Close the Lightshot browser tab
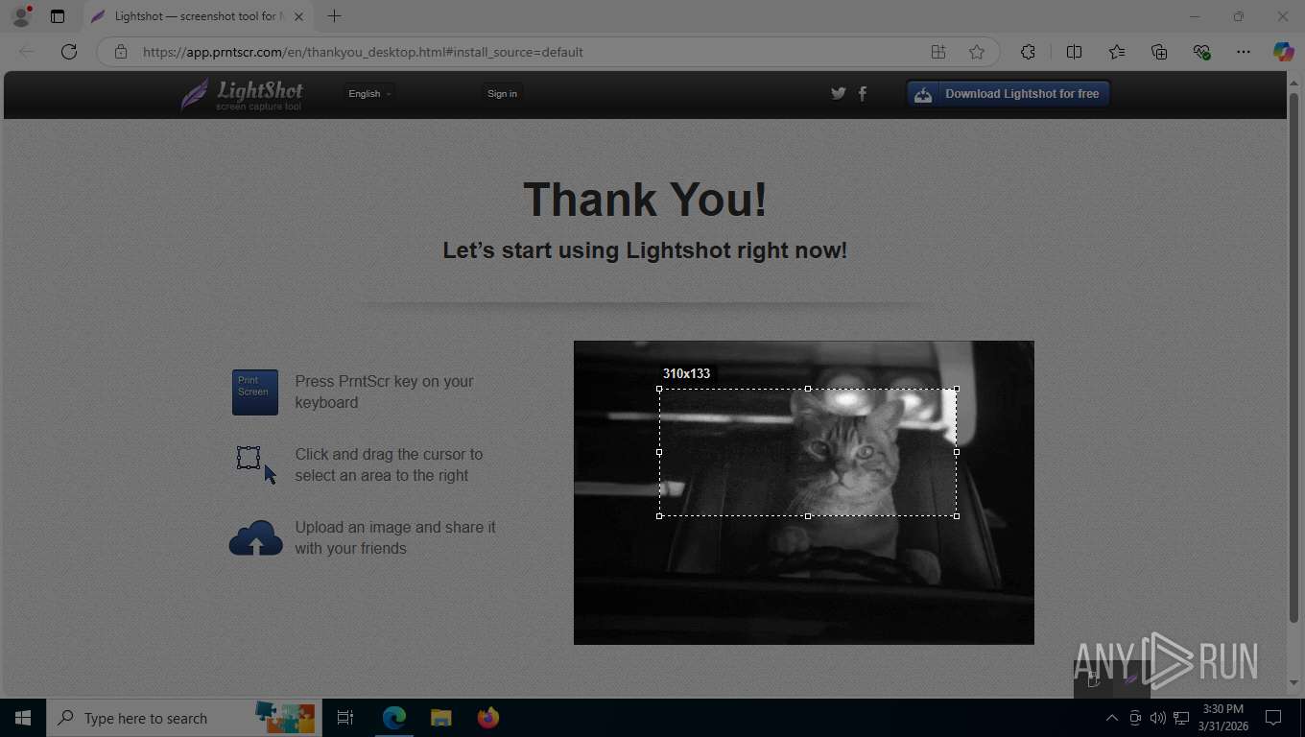 pos(298,16)
